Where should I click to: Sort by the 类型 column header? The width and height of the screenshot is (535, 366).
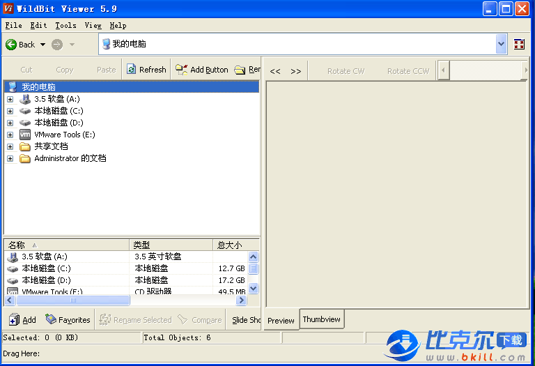(x=171, y=245)
